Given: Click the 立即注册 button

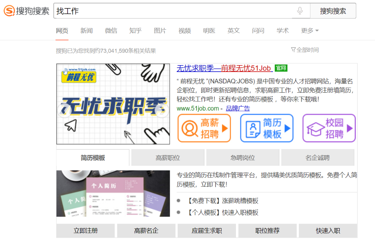Looking at the screenshot, I should tap(86, 231).
